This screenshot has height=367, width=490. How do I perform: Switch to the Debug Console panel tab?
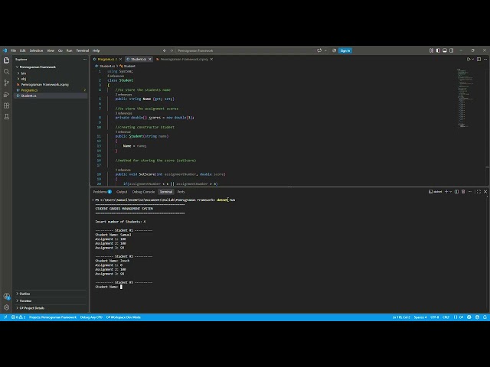click(143, 192)
